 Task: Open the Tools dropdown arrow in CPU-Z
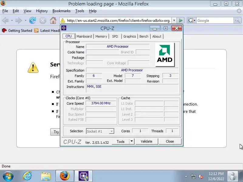(x=132, y=141)
